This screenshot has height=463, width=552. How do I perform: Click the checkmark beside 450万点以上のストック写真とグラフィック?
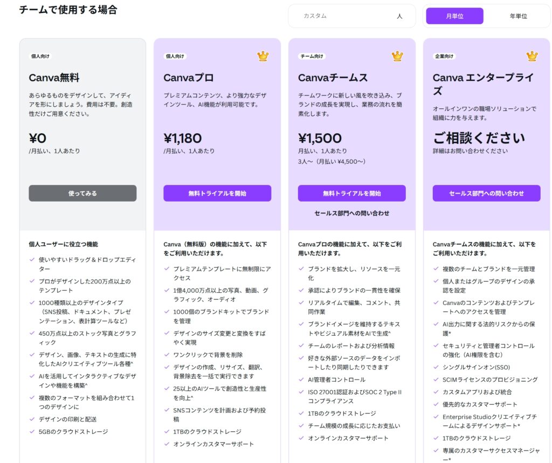coord(32,333)
